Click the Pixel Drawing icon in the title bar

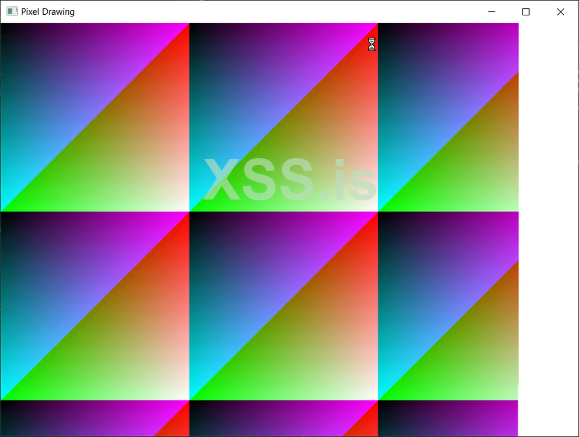click(11, 11)
